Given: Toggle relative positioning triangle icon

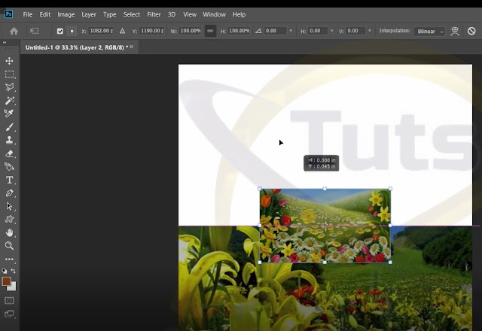Looking at the screenshot, I should click(122, 31).
